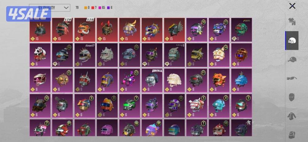Select the white curly wig helmet
Screen dimensions: 308x142
(174, 80)
